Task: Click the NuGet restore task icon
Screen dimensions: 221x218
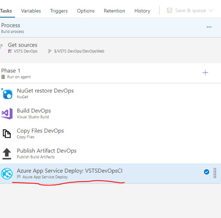Action: pyautogui.click(x=7, y=94)
